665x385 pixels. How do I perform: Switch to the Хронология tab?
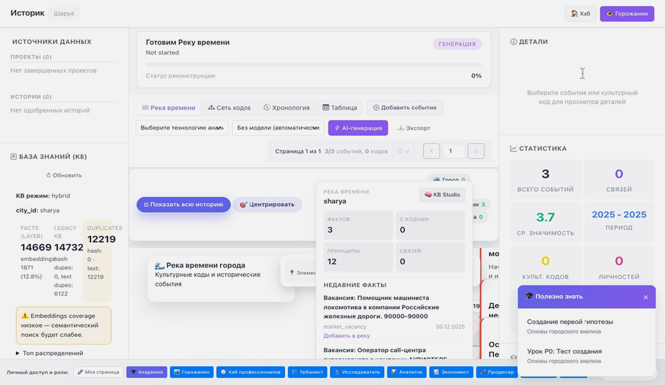(286, 108)
